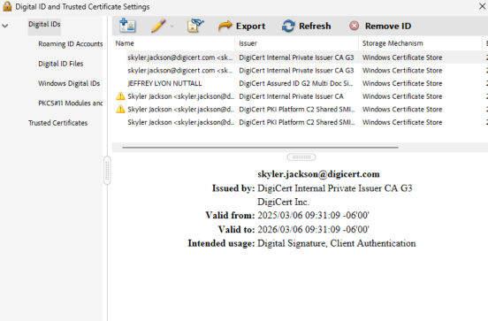
Task: Close the Digital ID settings window
Action: [482, 6]
